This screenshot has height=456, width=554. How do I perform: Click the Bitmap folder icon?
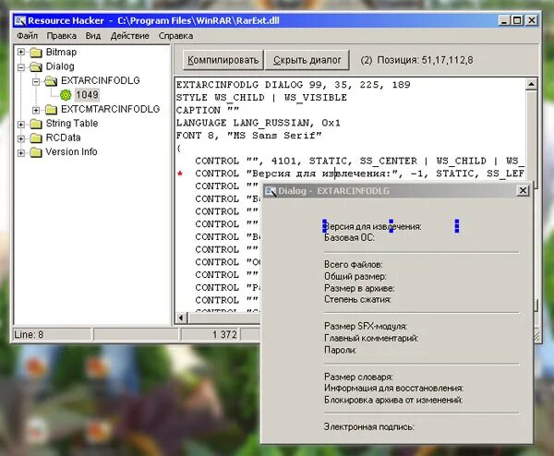point(36,53)
